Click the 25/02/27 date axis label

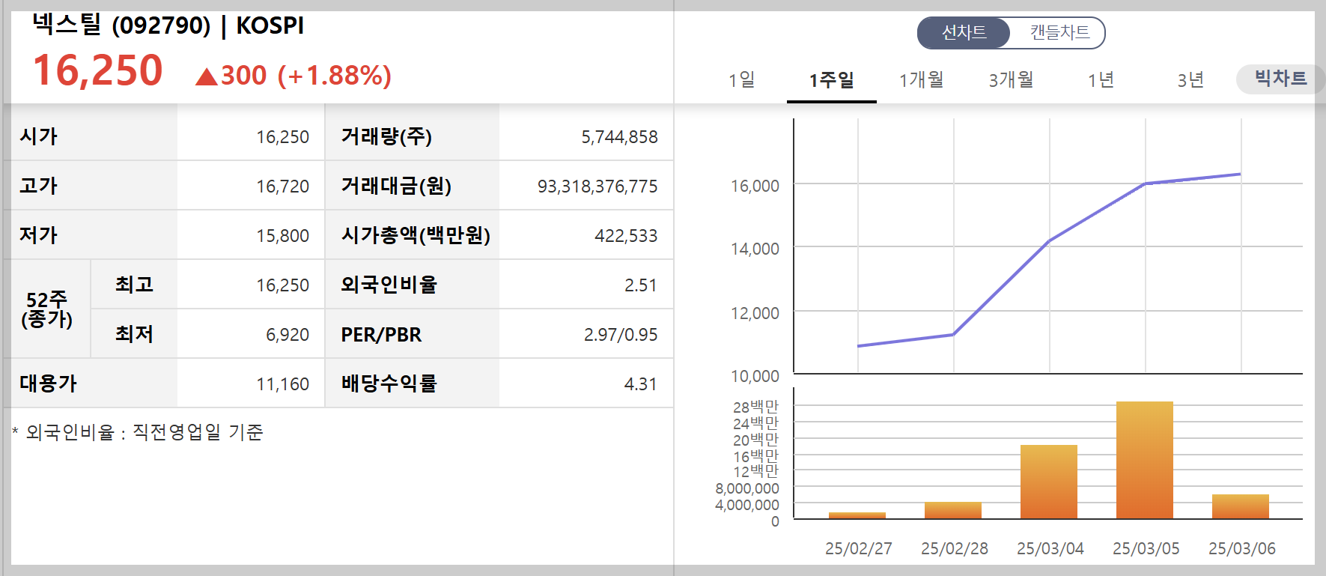pos(858,548)
